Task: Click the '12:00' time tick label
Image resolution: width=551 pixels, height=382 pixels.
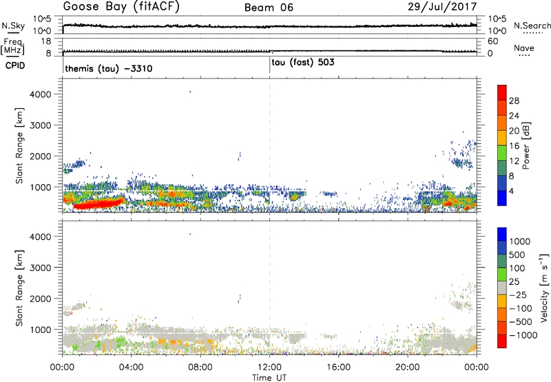Action: pos(269,368)
